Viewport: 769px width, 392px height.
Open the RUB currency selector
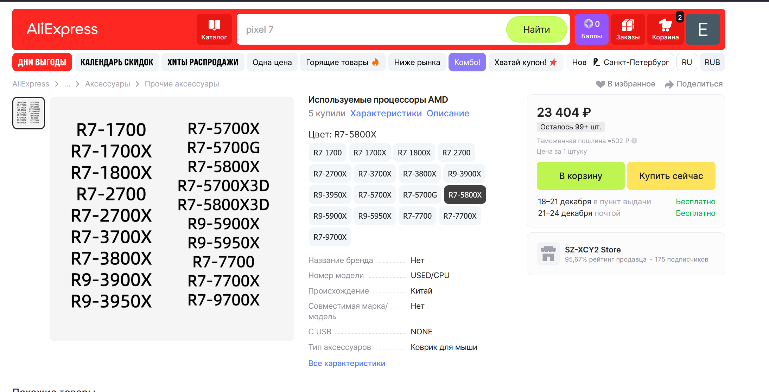tap(712, 62)
